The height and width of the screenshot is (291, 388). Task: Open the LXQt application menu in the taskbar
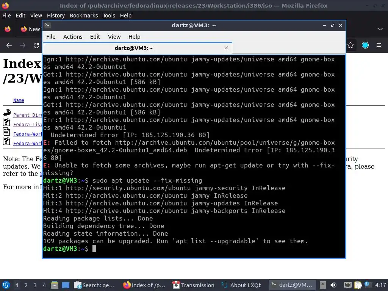coord(6,285)
